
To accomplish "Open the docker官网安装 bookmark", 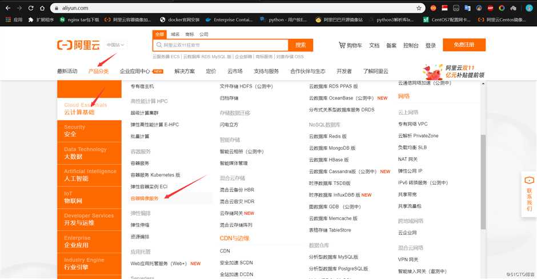I will click(180, 20).
